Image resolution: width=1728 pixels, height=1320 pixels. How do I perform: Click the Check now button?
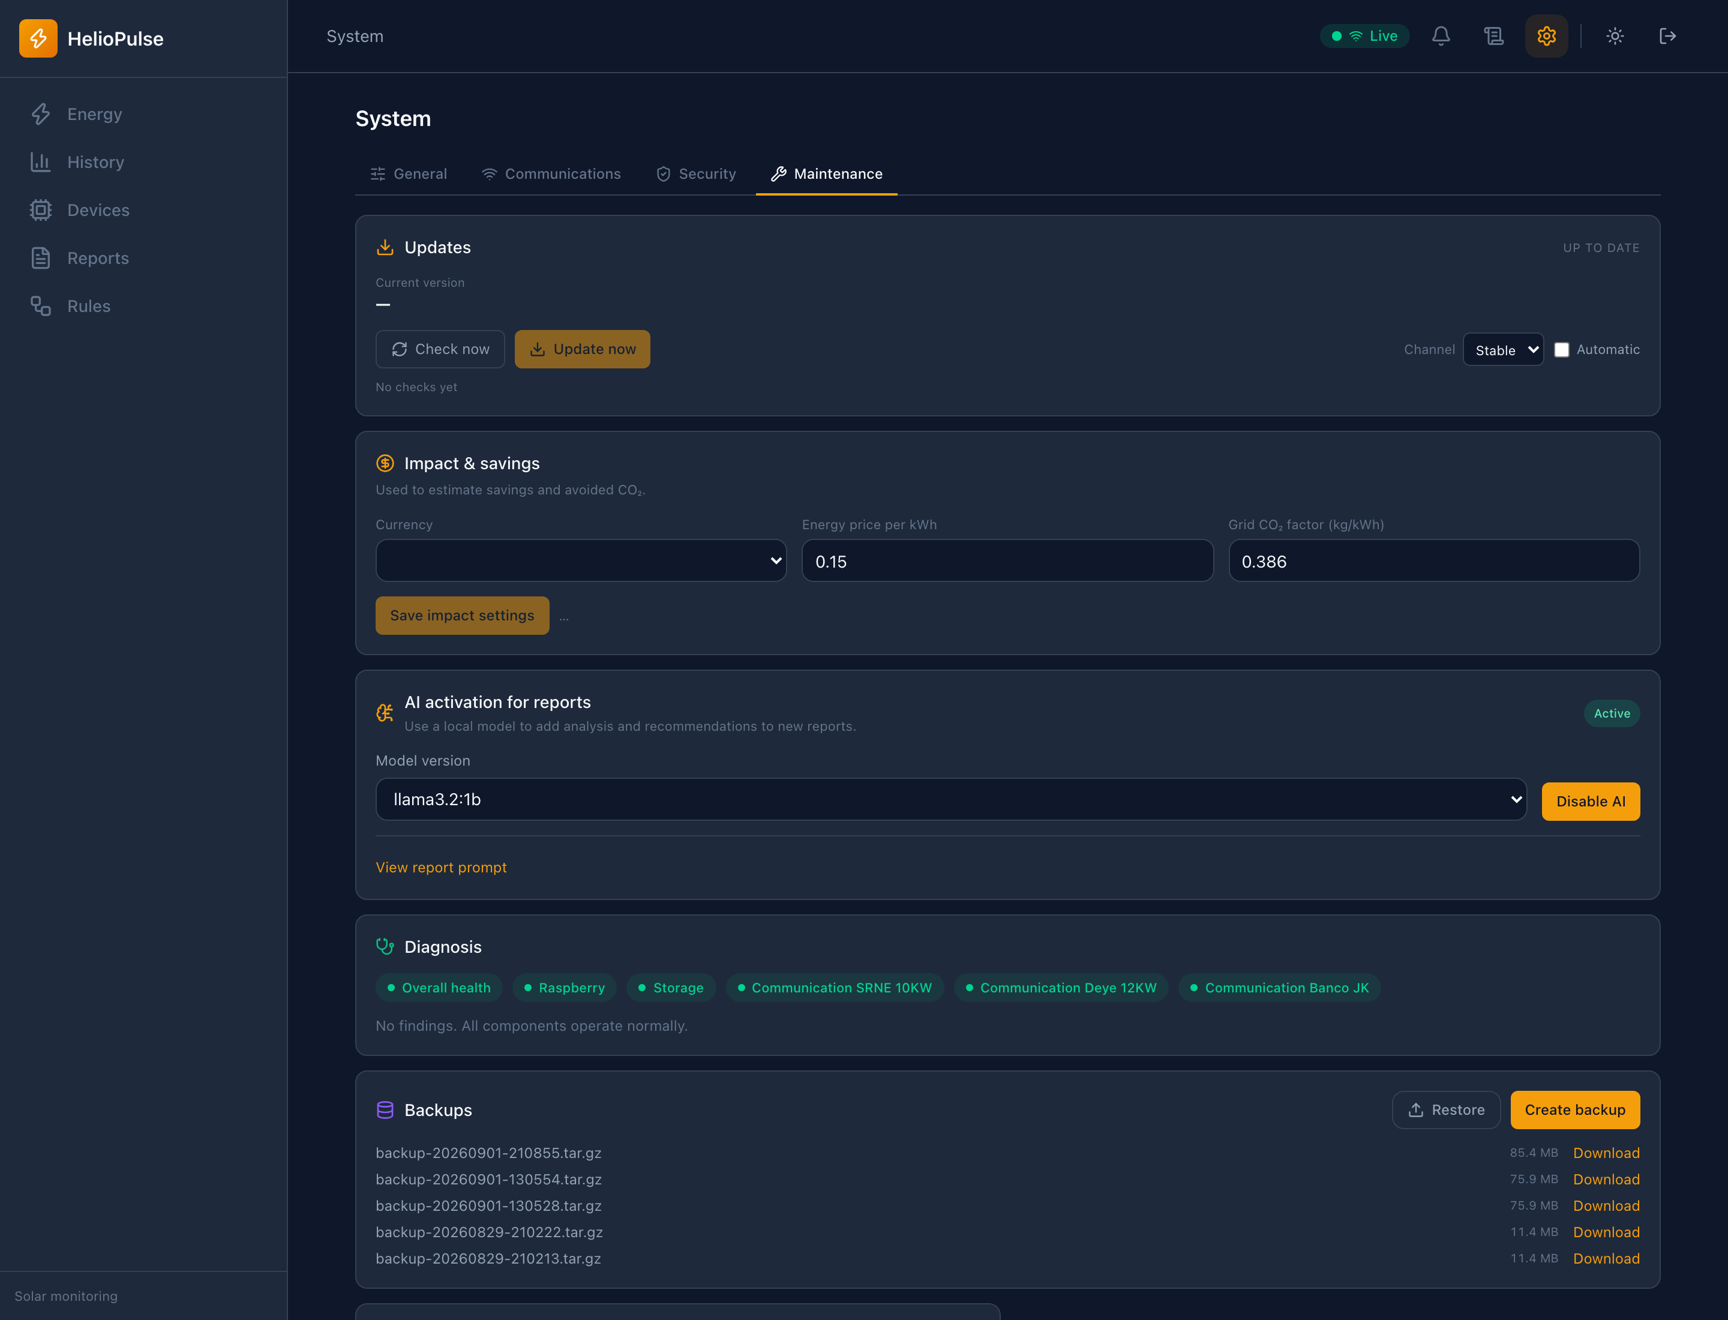coord(440,349)
